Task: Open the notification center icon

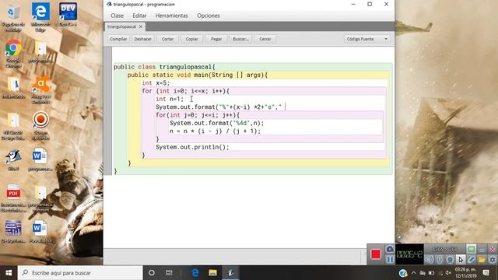Action: (x=486, y=273)
